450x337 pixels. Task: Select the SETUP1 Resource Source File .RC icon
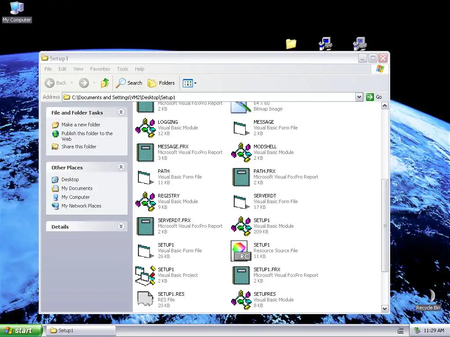pyautogui.click(x=241, y=251)
